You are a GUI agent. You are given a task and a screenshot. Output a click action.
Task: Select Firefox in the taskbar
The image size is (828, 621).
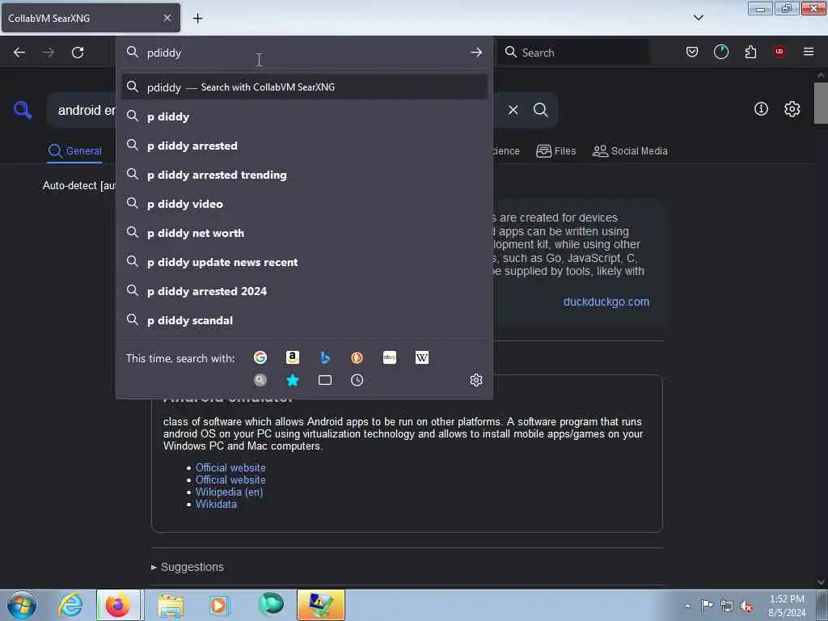118,605
